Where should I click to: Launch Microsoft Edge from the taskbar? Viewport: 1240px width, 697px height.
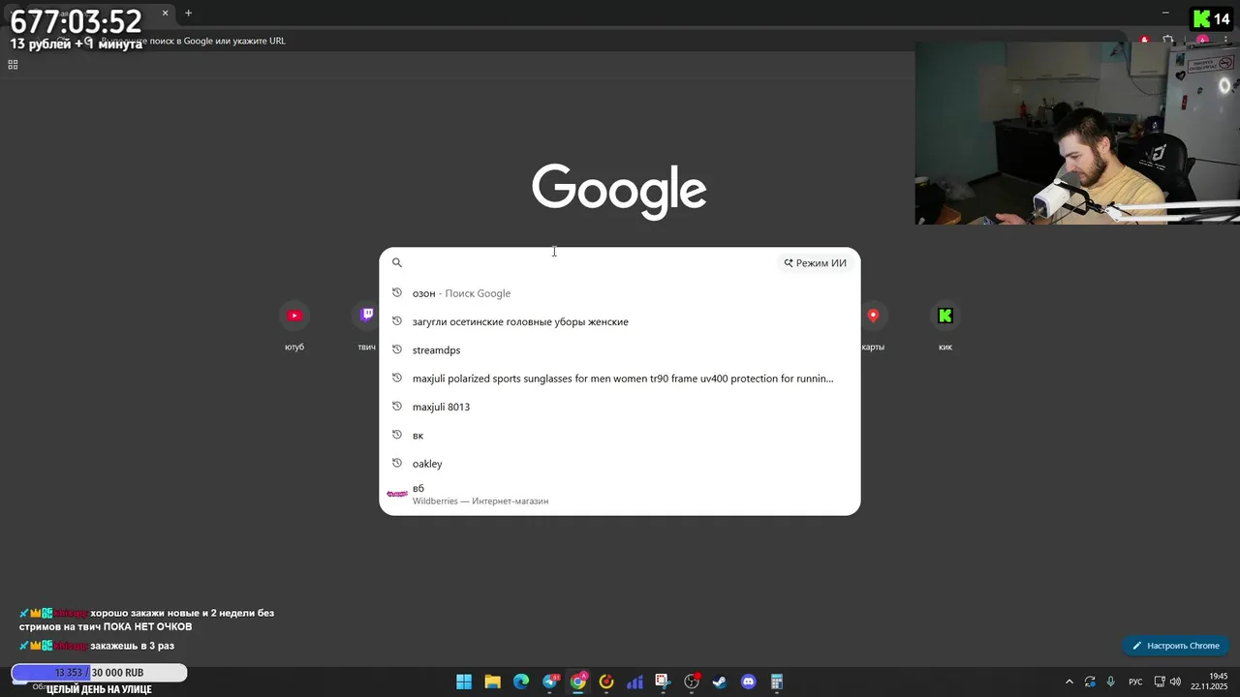pyautogui.click(x=521, y=682)
